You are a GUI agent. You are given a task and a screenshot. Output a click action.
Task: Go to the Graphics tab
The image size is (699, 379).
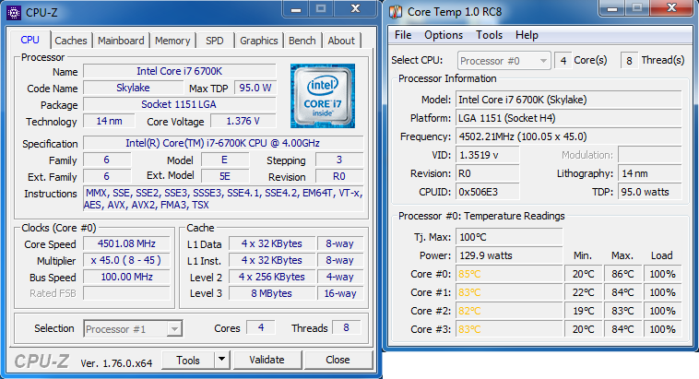258,41
